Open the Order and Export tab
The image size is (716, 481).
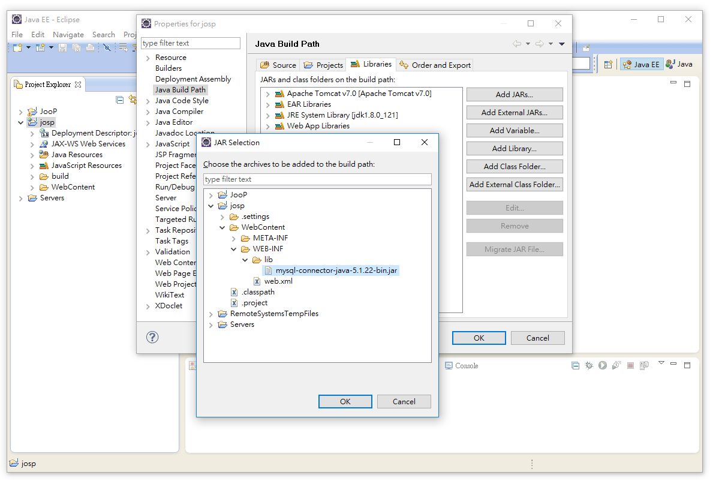(435, 65)
